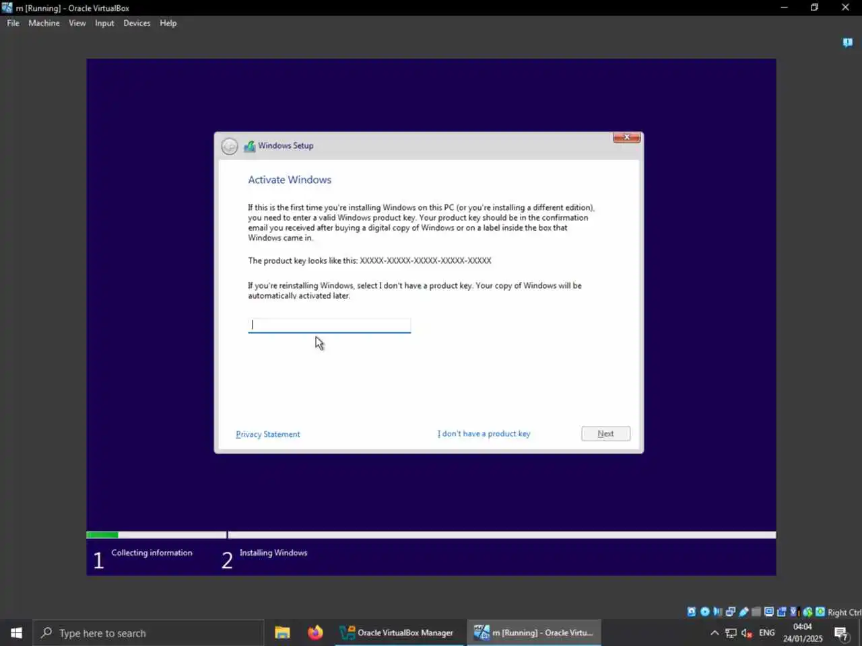Click the taskbar clock and date
The image size is (862, 646).
(803, 633)
